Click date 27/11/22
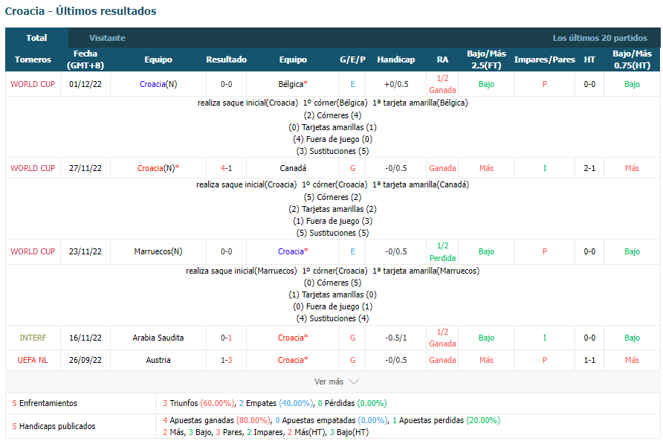 (x=85, y=168)
